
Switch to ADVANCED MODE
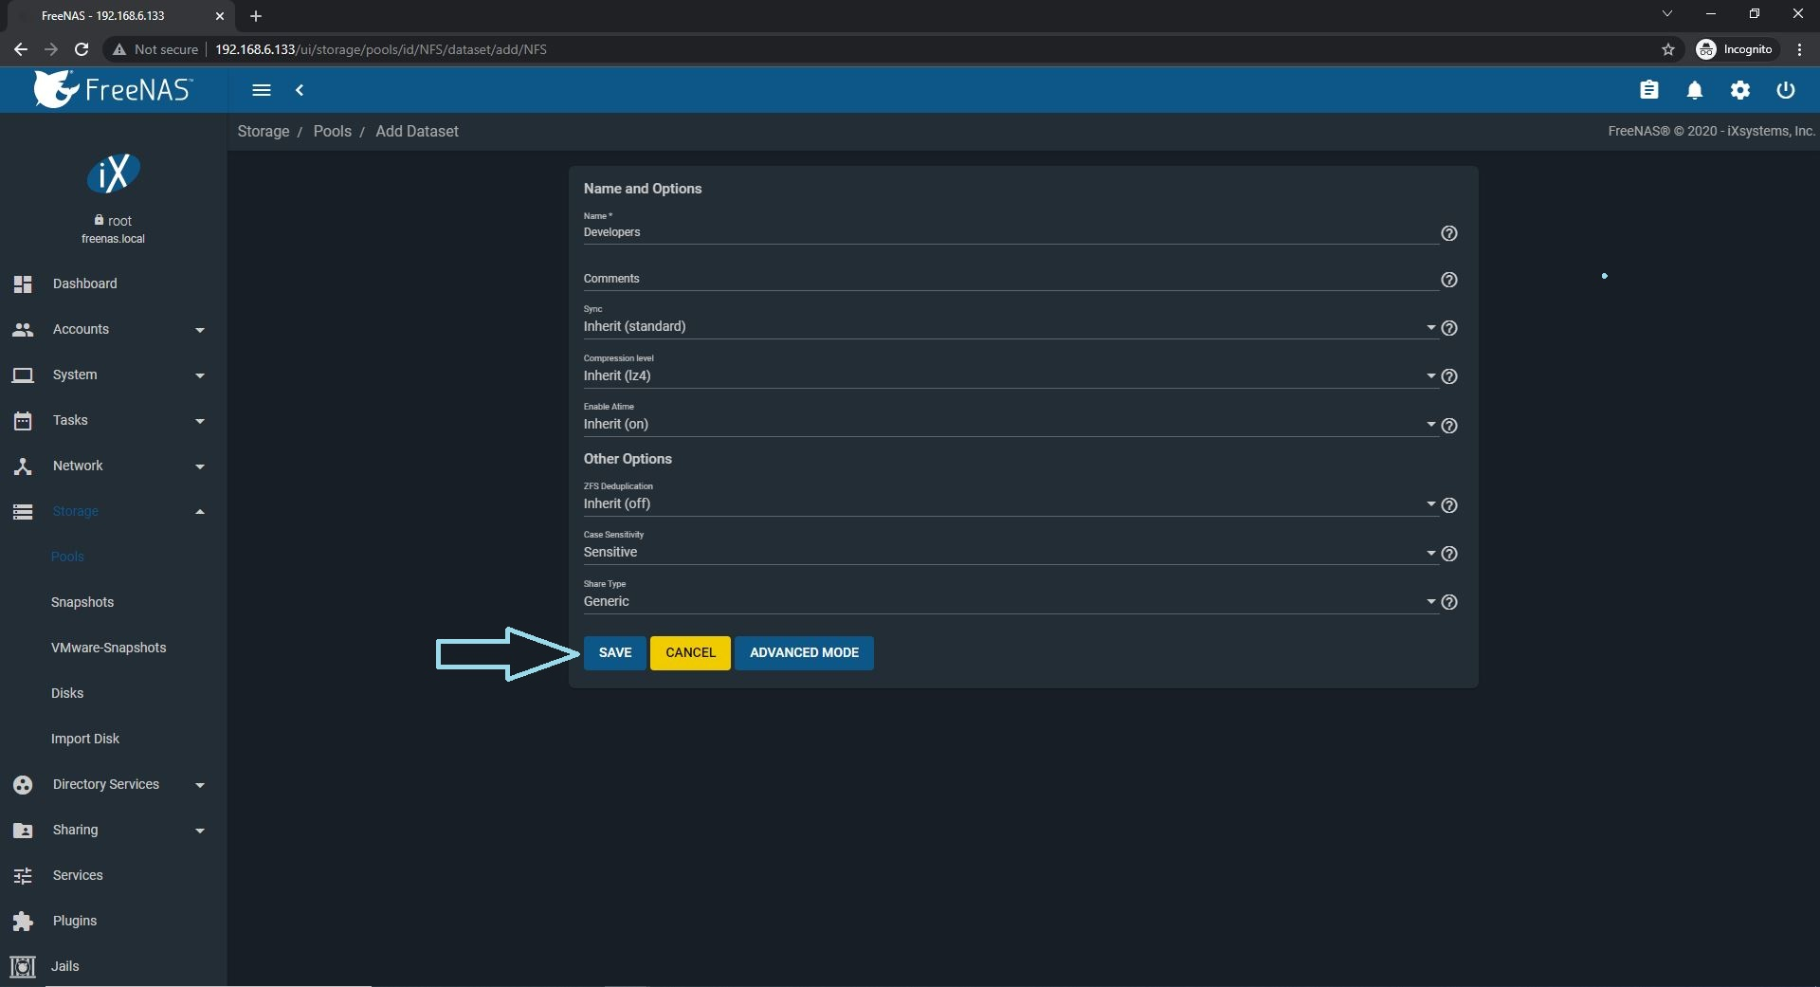tap(804, 652)
